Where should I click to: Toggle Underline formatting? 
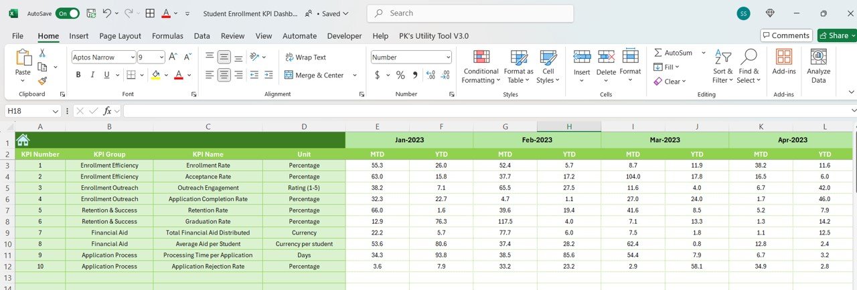(108, 75)
